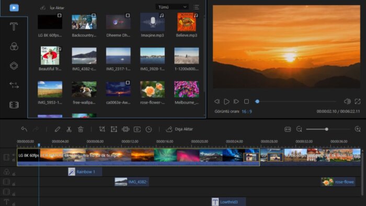
Task: Enter fullscreen preview mode
Action: tap(357, 101)
